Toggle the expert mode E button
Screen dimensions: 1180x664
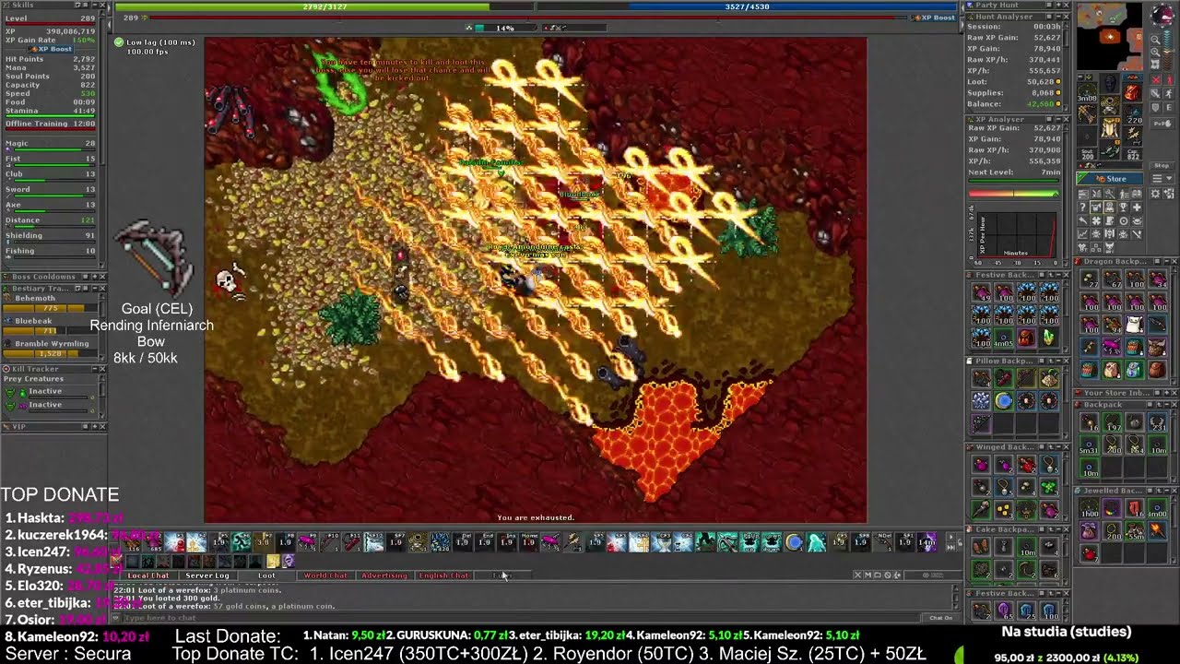pos(1169,107)
